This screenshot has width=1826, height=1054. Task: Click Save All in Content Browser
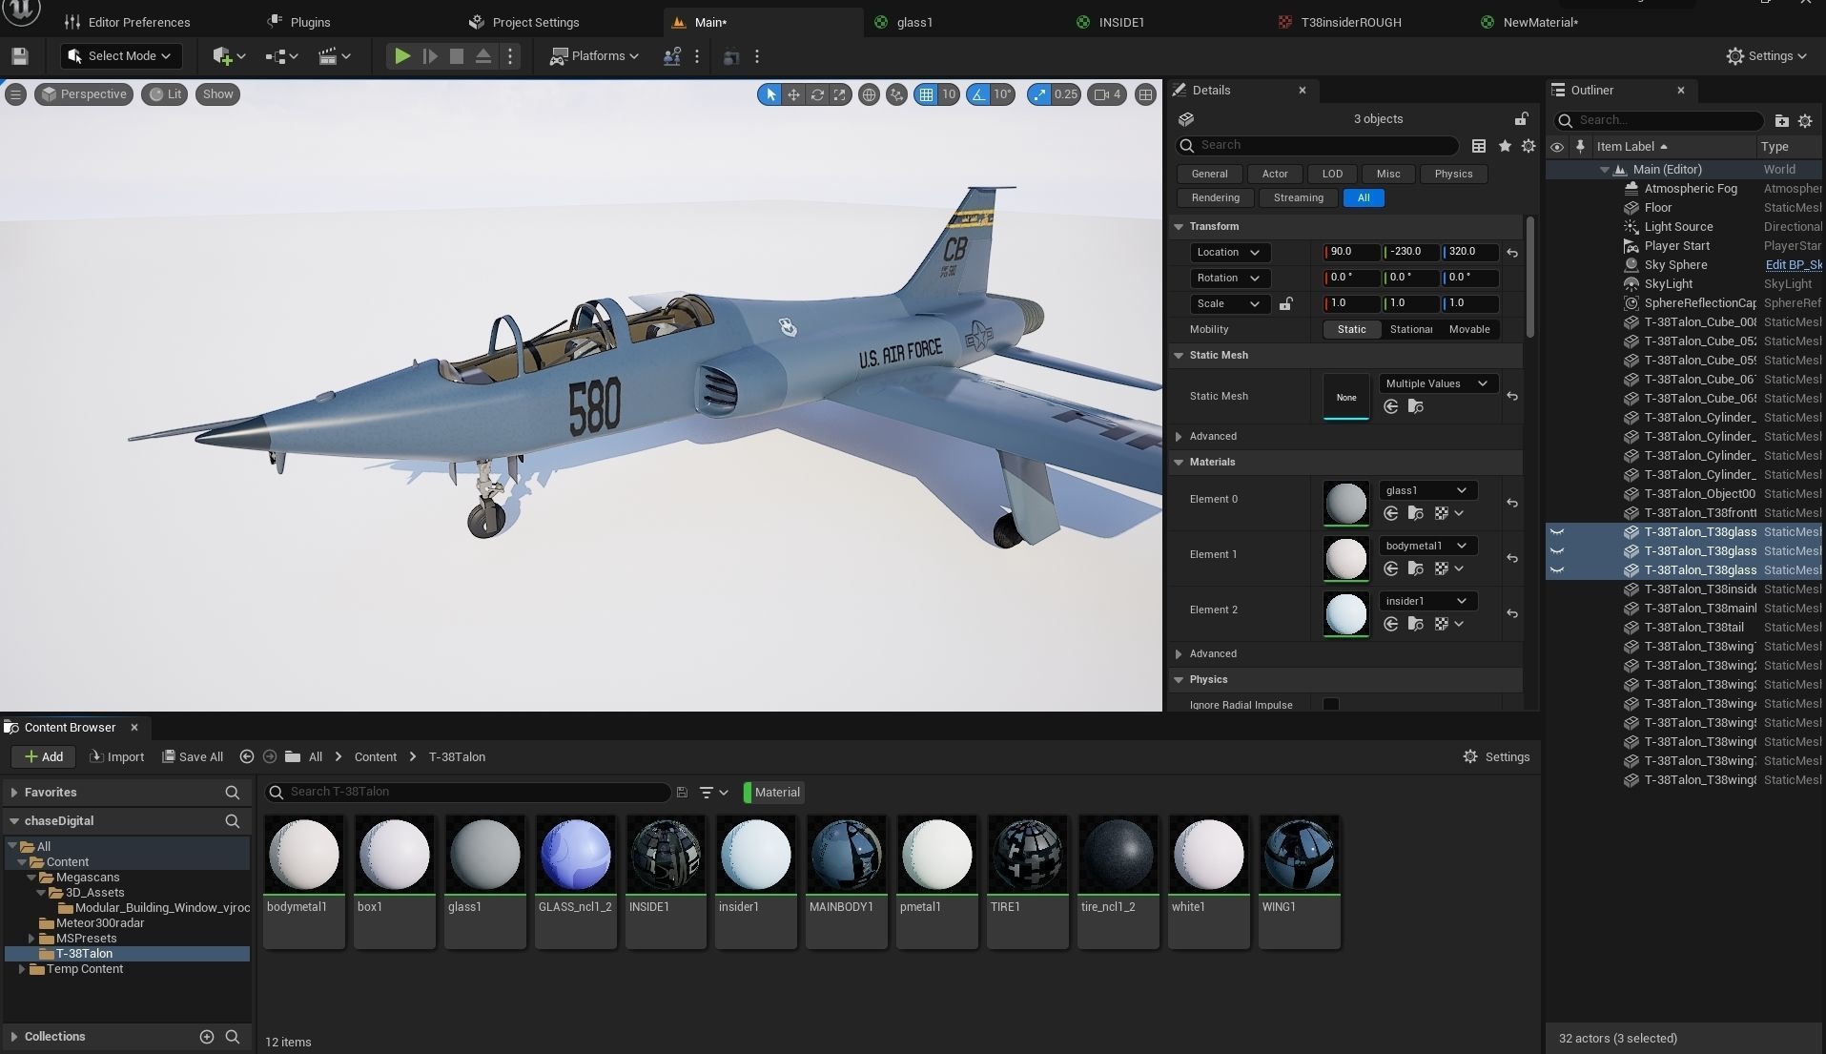193,757
